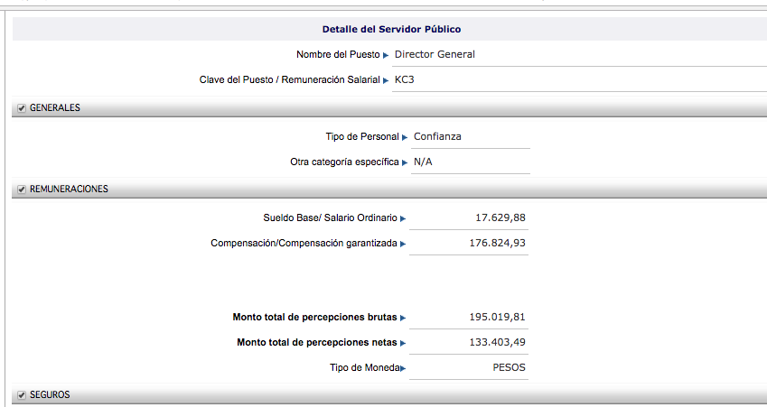Click arrow icon after percepciones netas label
The width and height of the screenshot is (767, 407).
click(403, 343)
